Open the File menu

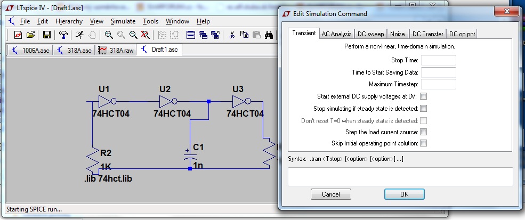coord(25,21)
